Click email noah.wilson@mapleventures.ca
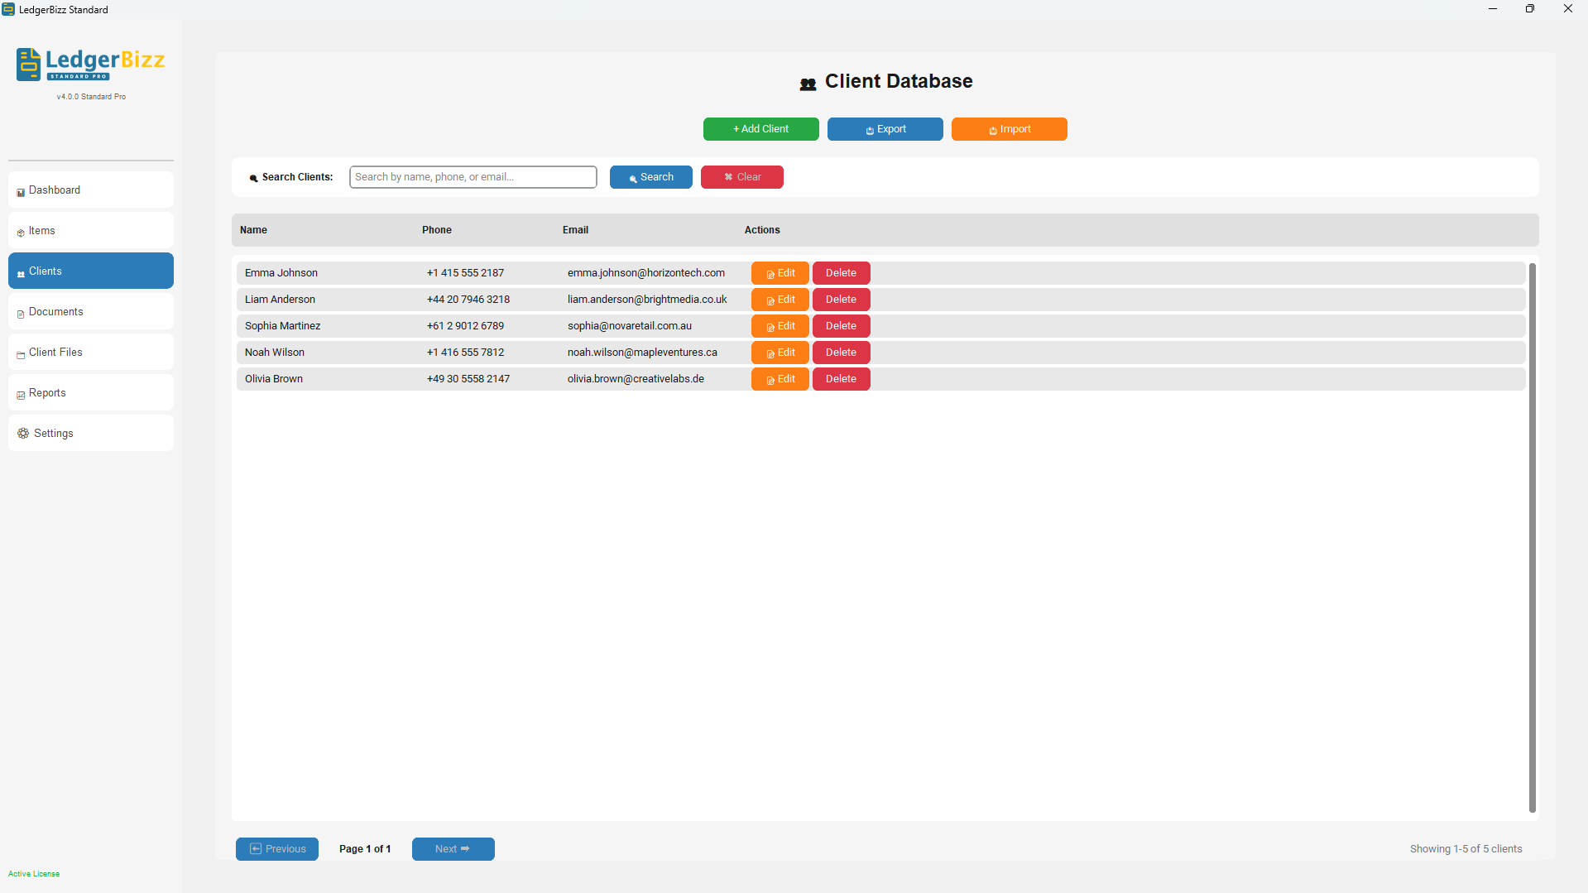 click(x=642, y=353)
